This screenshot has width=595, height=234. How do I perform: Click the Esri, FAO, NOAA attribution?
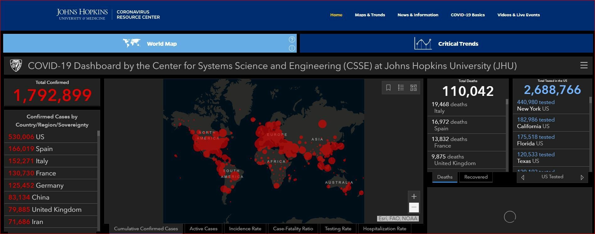(x=398, y=218)
